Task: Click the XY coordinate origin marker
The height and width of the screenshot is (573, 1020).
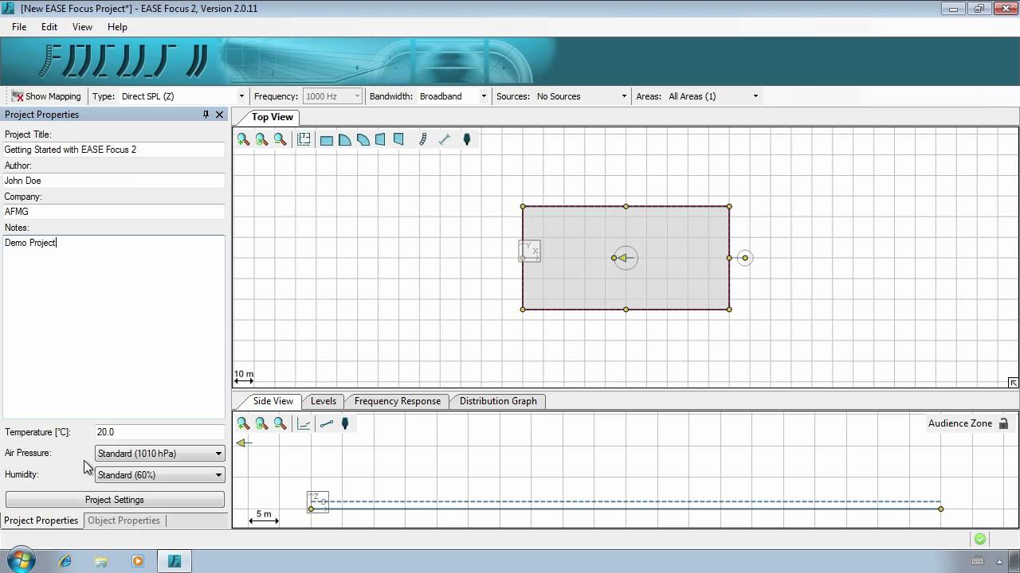Action: (529, 251)
